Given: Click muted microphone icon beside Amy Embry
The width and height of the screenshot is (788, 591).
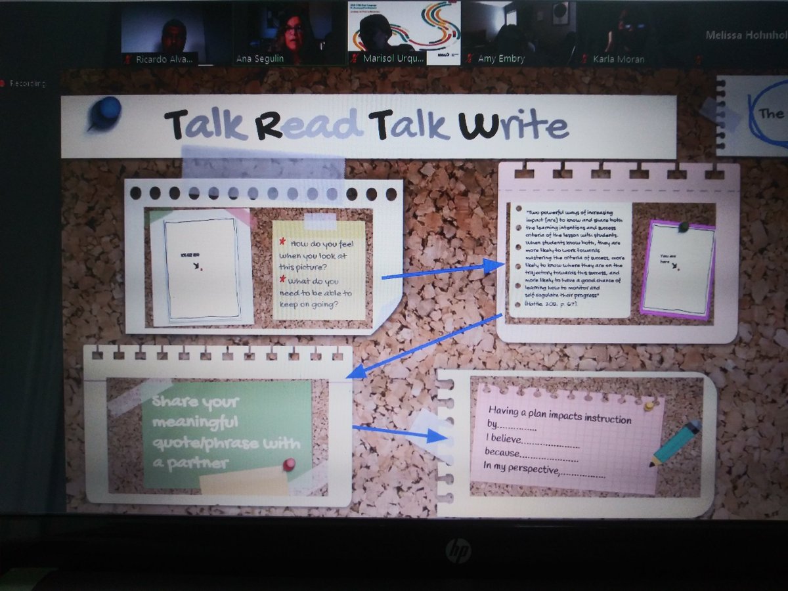Looking at the screenshot, I should coord(470,58).
